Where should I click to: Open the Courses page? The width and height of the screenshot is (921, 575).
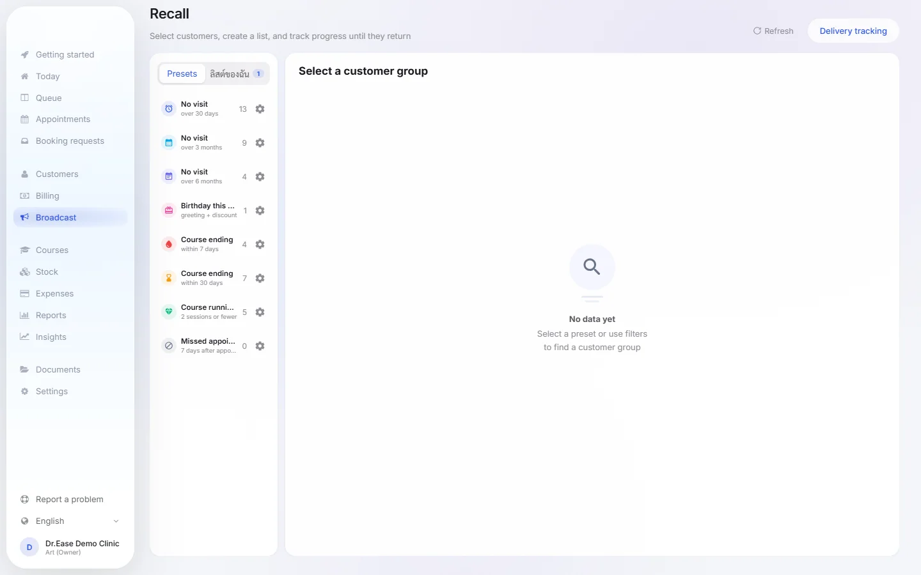pyautogui.click(x=70, y=250)
